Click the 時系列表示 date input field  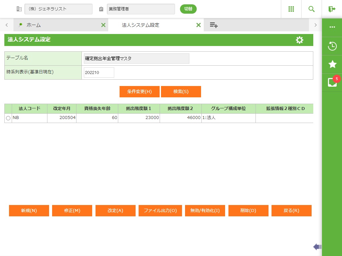coord(99,72)
